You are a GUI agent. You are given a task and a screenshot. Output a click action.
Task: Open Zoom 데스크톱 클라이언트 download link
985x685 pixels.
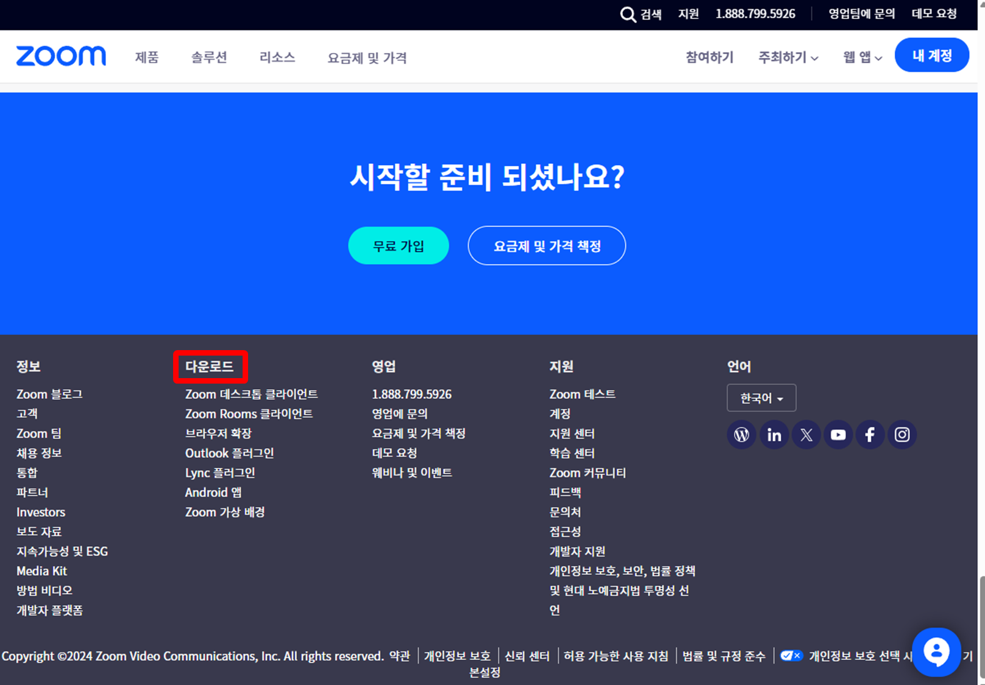252,394
